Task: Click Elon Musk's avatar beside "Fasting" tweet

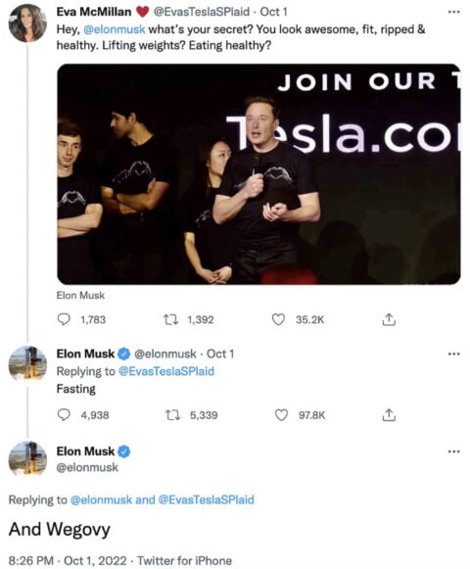Action: (27, 363)
